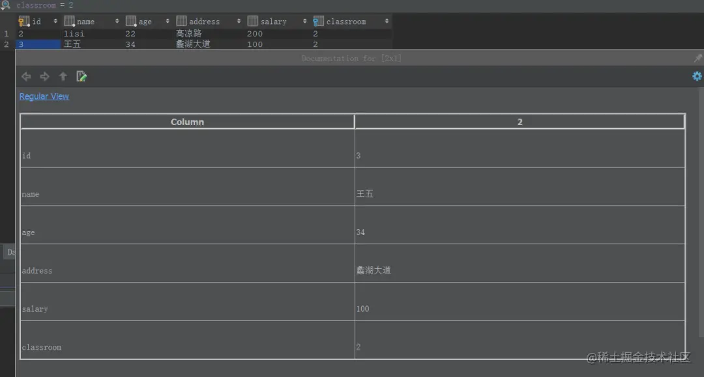Click the salary column icon
This screenshot has height=377, width=704.
253,21
